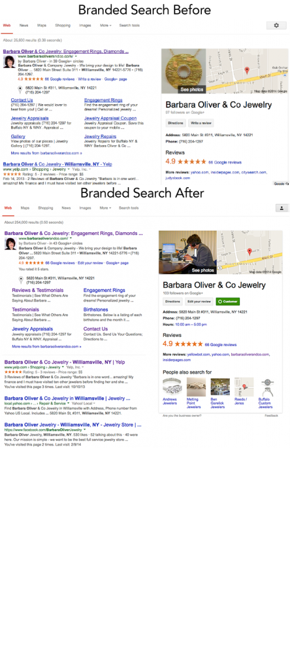Click the Reeds / Jenss map thumbnail
The image size is (290, 670).
click(244, 387)
